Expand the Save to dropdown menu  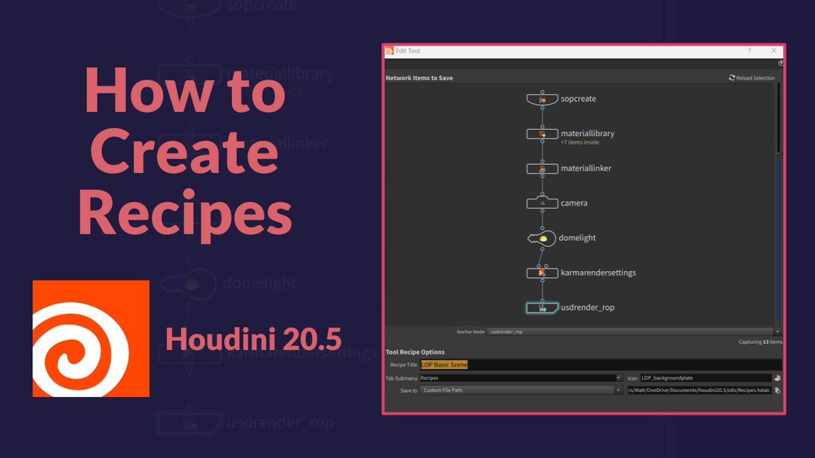[x=618, y=390]
